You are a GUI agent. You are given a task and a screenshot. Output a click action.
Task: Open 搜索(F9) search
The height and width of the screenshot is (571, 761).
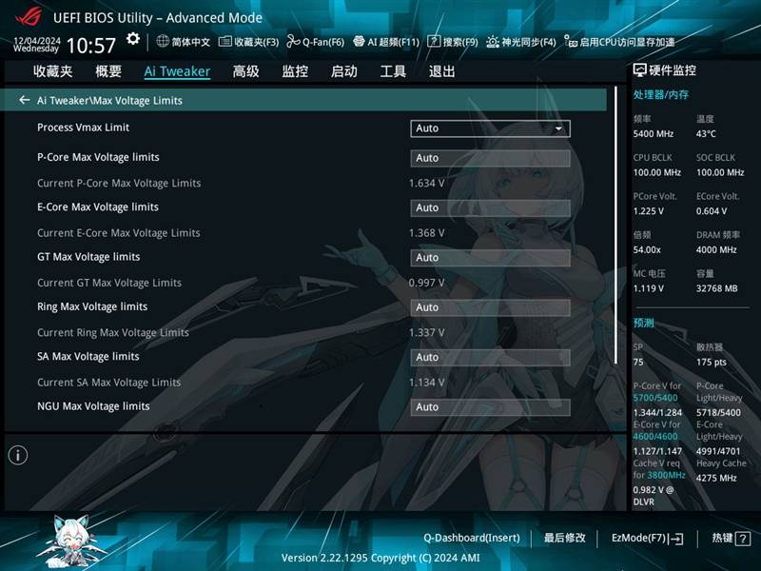453,42
